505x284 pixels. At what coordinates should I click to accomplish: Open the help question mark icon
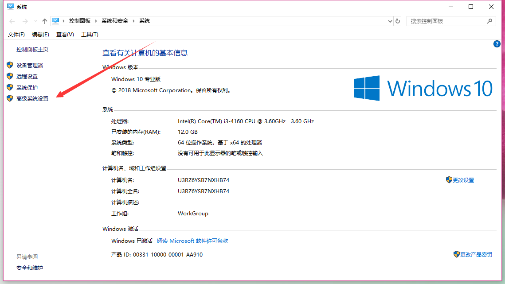497,44
